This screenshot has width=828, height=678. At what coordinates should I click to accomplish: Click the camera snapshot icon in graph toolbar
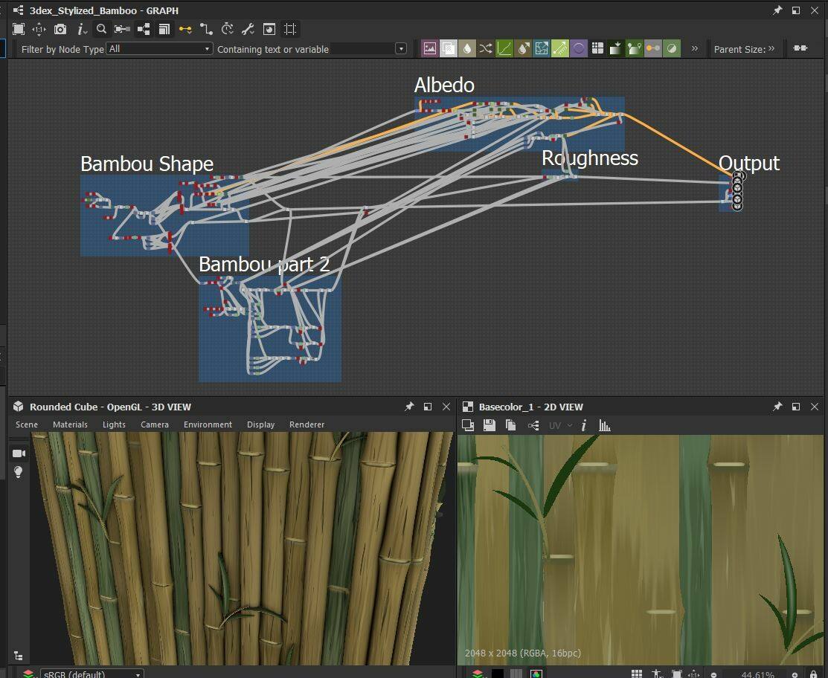[x=60, y=29]
